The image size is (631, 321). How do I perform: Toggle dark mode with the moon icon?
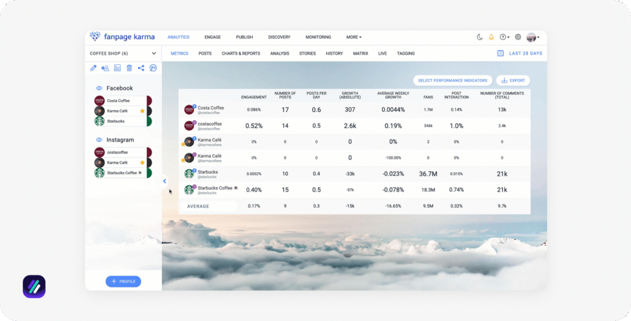click(479, 37)
